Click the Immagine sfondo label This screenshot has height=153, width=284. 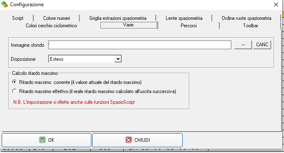click(27, 45)
